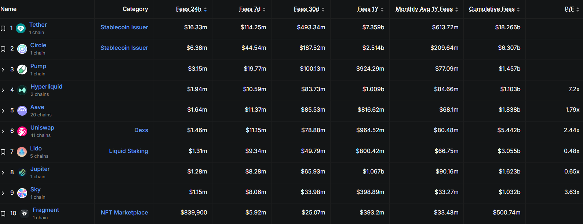
Task: Expand the Uniswap row chevron
Action: point(3,131)
